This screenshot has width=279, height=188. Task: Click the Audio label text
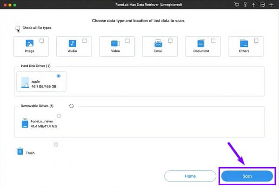coord(73,51)
